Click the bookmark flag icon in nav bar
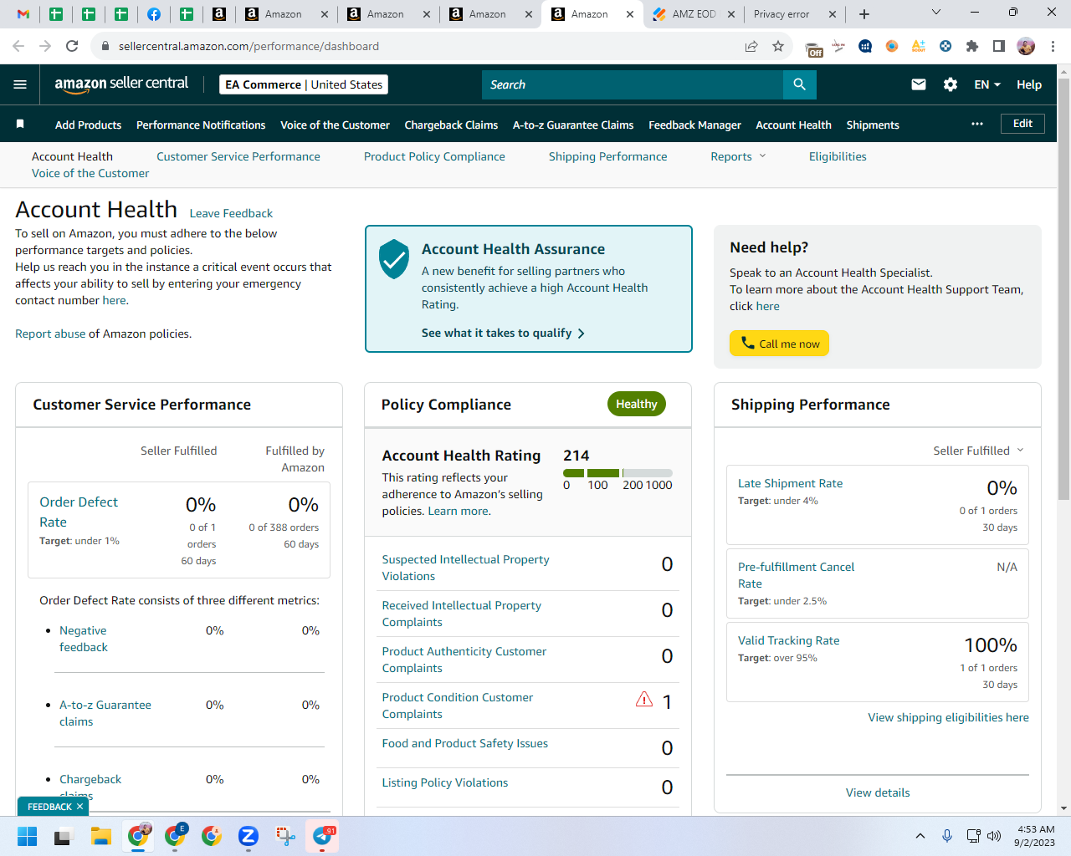This screenshot has width=1071, height=856. pos(20,125)
